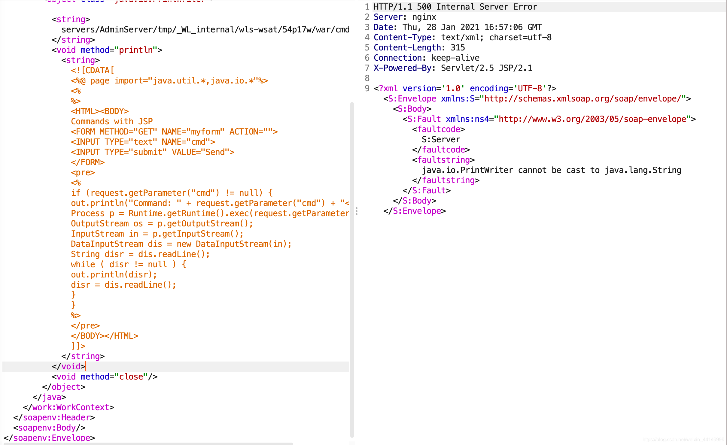Screen dimensions: 727x445
Task: Click the Date header line in response
Action: click(458, 27)
